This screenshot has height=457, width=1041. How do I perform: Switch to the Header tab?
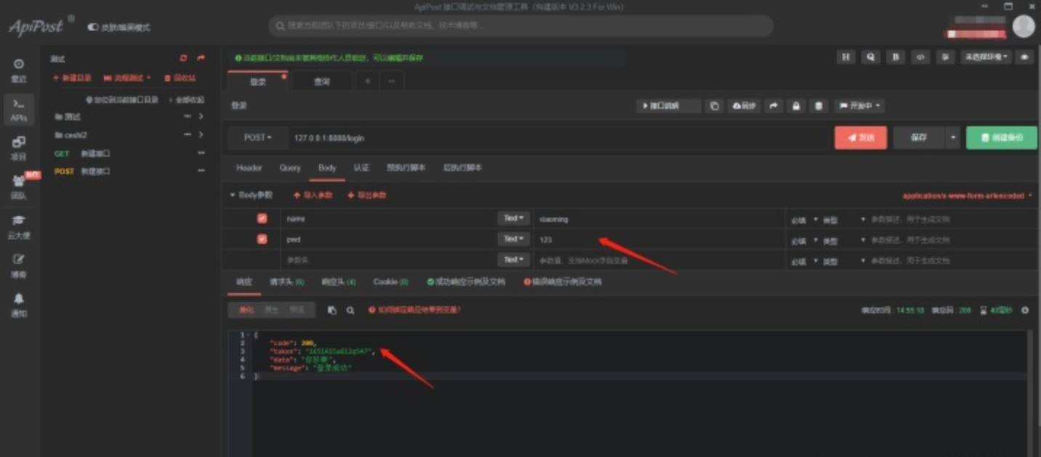[249, 168]
